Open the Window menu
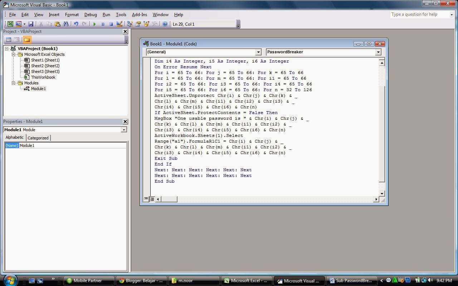The width and height of the screenshot is (458, 286). click(x=161, y=15)
